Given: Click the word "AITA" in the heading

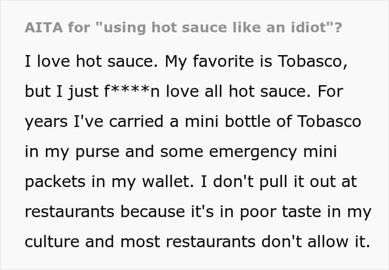Looking at the screenshot, I should (44, 27).
